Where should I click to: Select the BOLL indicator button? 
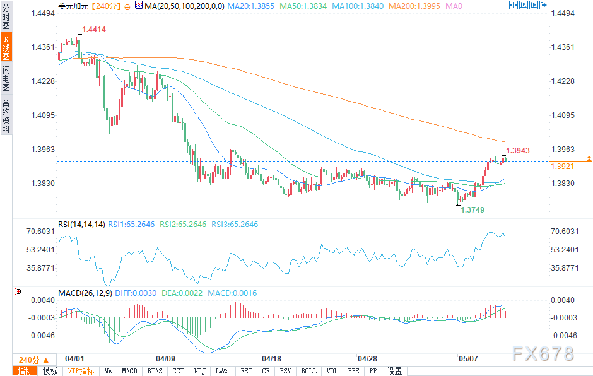pyautogui.click(x=308, y=371)
